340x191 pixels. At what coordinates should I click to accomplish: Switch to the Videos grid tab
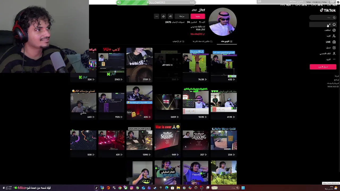[227, 41]
